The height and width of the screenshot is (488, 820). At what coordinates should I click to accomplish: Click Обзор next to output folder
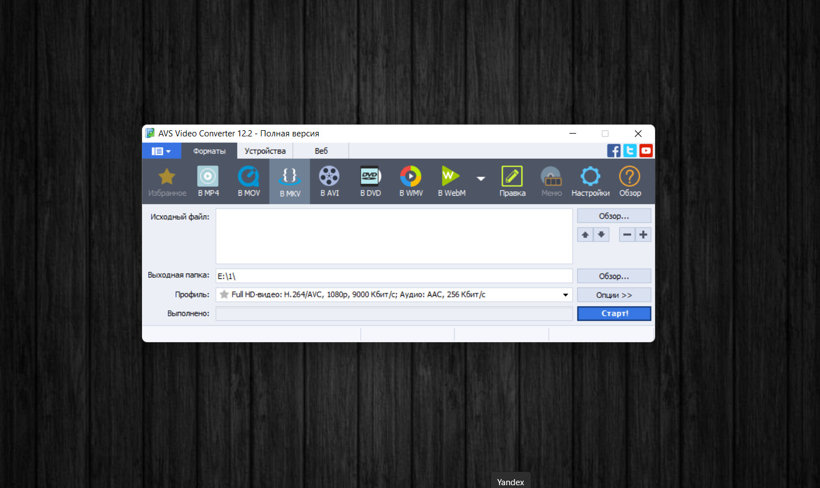tap(614, 276)
